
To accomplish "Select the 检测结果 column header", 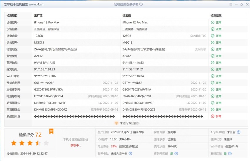I will [x=216, y=16].
